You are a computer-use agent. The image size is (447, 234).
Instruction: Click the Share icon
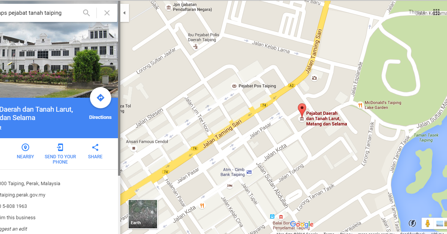pyautogui.click(x=95, y=147)
